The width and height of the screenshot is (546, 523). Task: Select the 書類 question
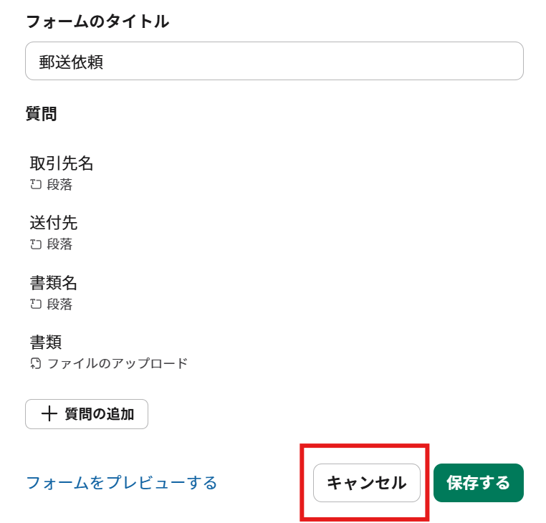pos(46,342)
